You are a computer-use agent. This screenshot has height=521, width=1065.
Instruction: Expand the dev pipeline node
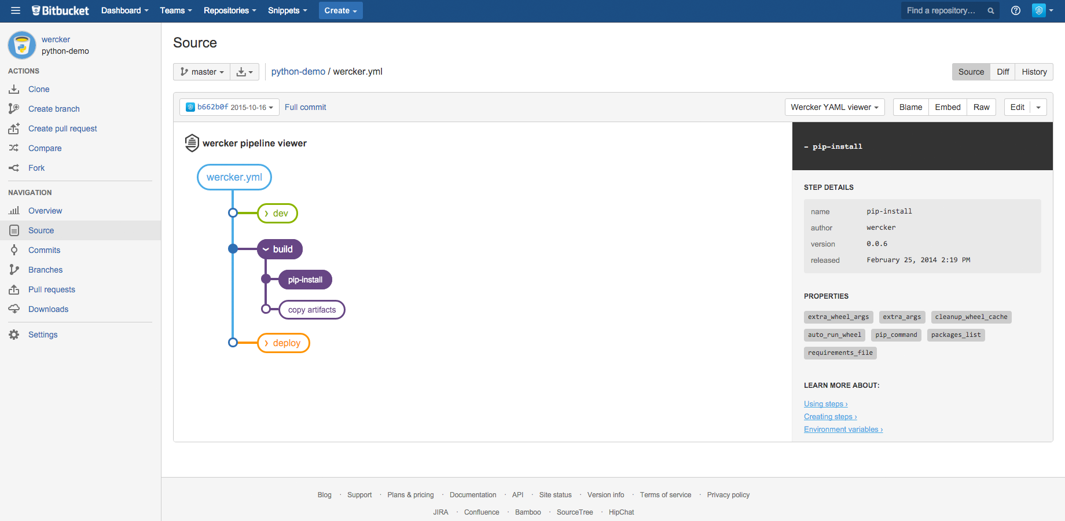pyautogui.click(x=277, y=213)
